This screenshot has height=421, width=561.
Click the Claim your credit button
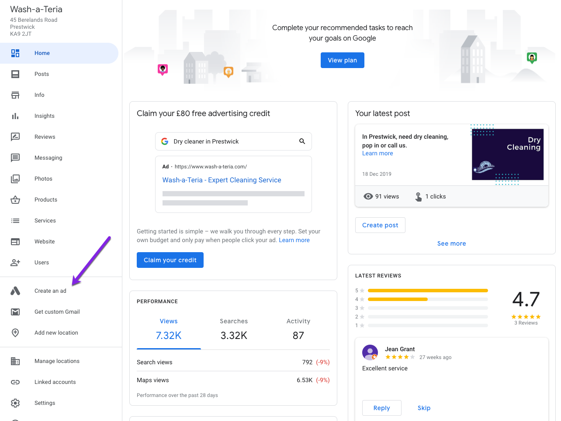tap(170, 260)
